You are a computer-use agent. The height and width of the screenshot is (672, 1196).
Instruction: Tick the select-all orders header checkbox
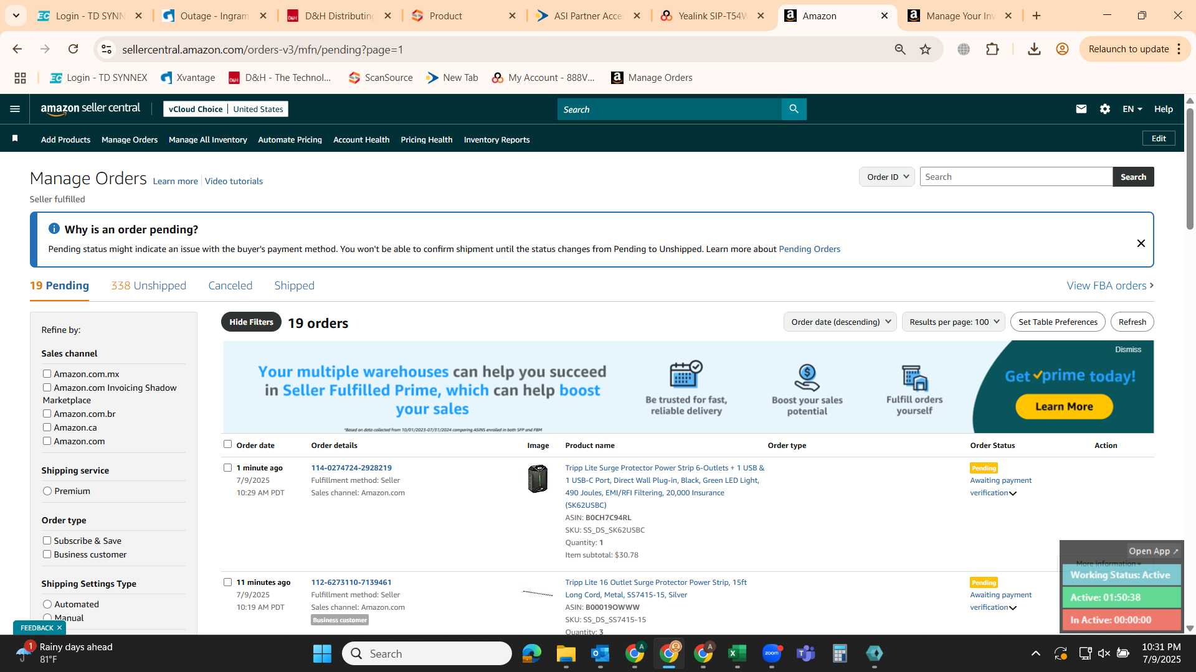click(x=227, y=444)
